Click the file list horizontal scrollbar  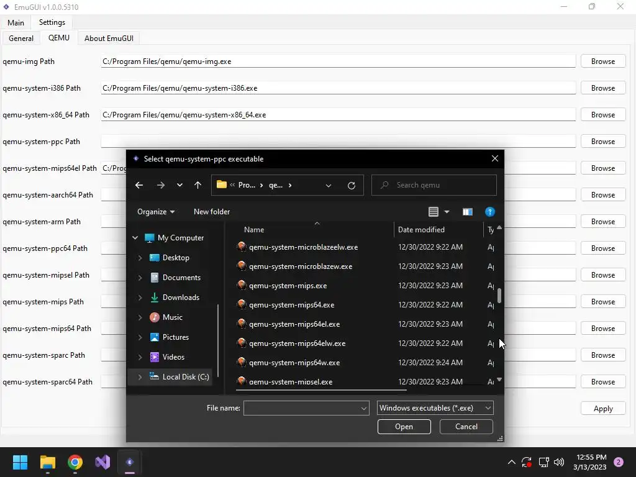[x=321, y=390]
